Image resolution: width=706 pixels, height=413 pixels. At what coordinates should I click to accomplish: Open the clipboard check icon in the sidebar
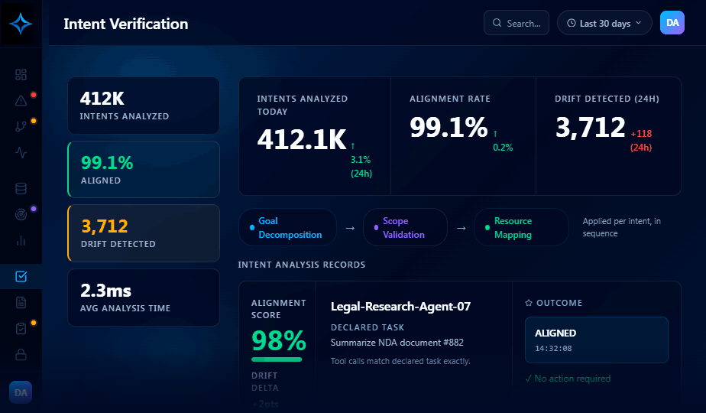pyautogui.click(x=21, y=329)
